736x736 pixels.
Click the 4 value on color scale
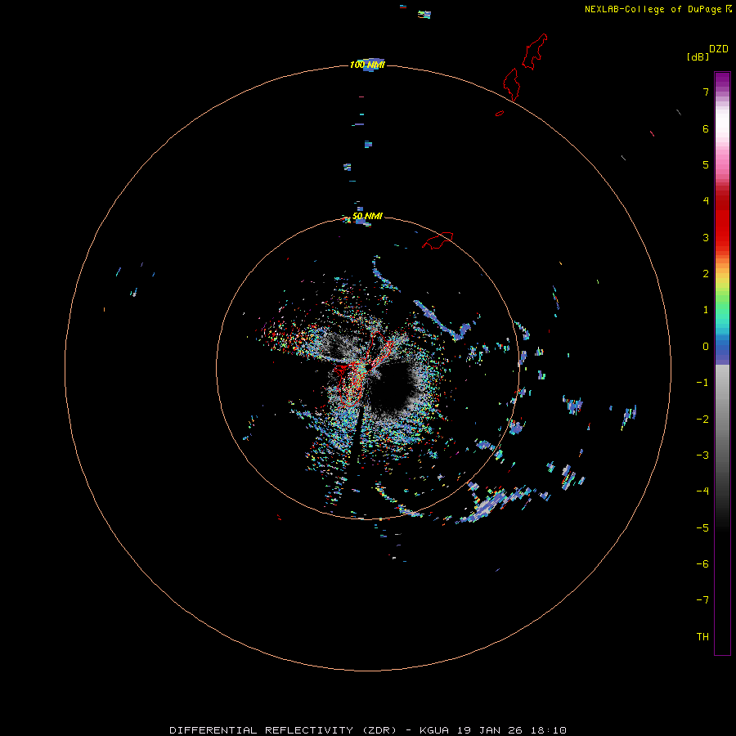point(706,201)
